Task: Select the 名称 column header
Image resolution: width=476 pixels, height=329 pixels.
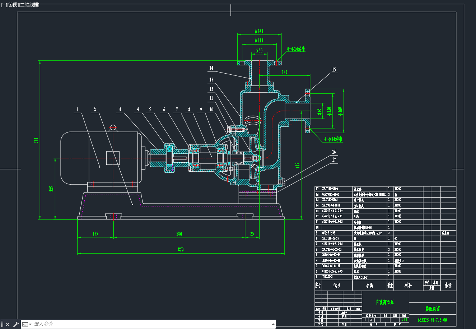Action: click(x=370, y=286)
